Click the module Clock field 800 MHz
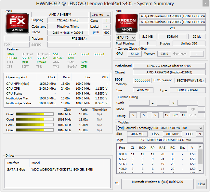 (172, 134)
